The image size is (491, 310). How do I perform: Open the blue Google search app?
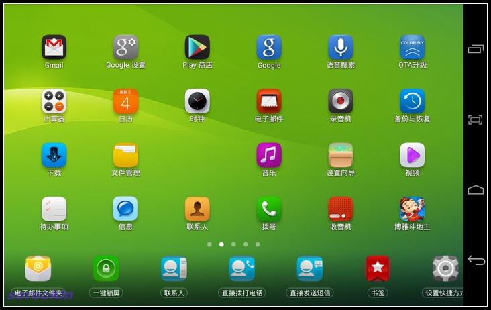click(x=269, y=47)
